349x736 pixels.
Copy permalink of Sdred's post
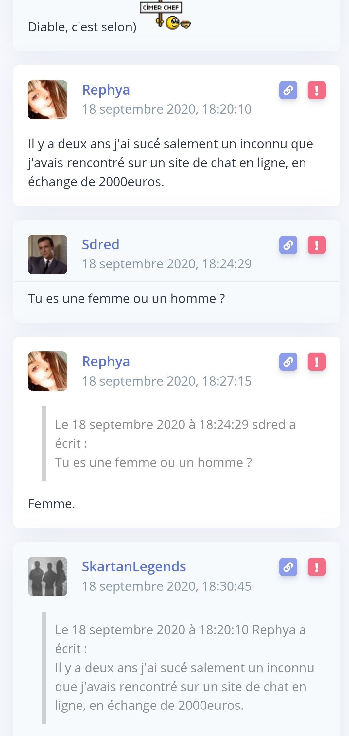click(x=288, y=245)
